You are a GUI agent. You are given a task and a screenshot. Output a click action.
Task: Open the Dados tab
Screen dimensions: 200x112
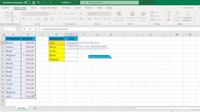coord(78,8)
